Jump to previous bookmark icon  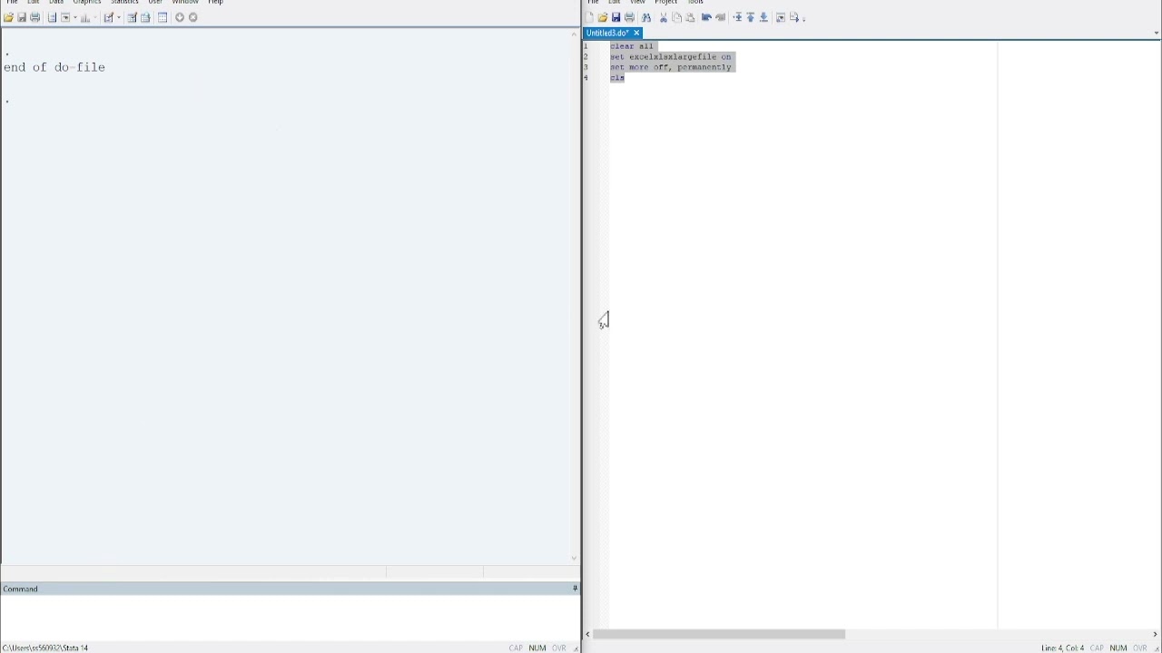(x=751, y=17)
